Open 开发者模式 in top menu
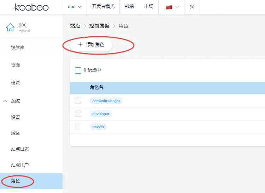This screenshot has height=193, width=265. pos(103,7)
